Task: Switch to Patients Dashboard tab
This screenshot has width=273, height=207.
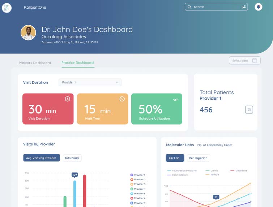Action: click(x=35, y=63)
